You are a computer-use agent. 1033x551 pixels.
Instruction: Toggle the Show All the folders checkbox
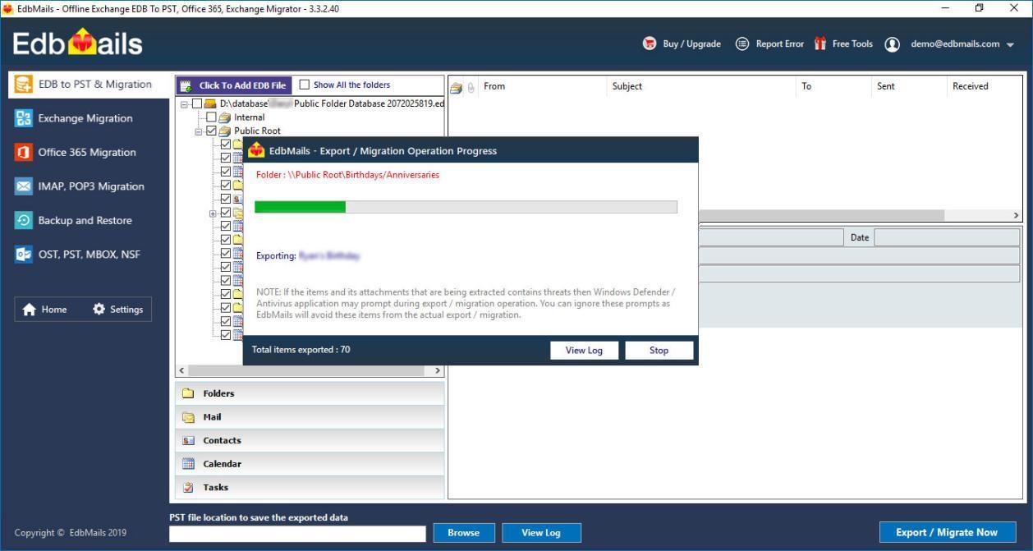(x=305, y=85)
